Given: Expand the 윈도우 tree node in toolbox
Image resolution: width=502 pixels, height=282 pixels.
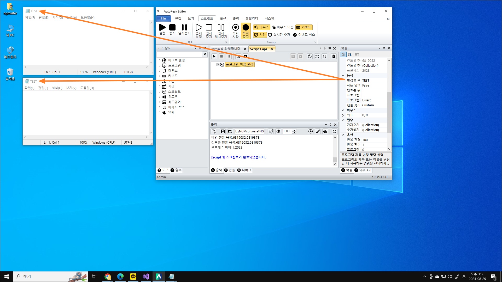Looking at the screenshot, I should [160, 97].
